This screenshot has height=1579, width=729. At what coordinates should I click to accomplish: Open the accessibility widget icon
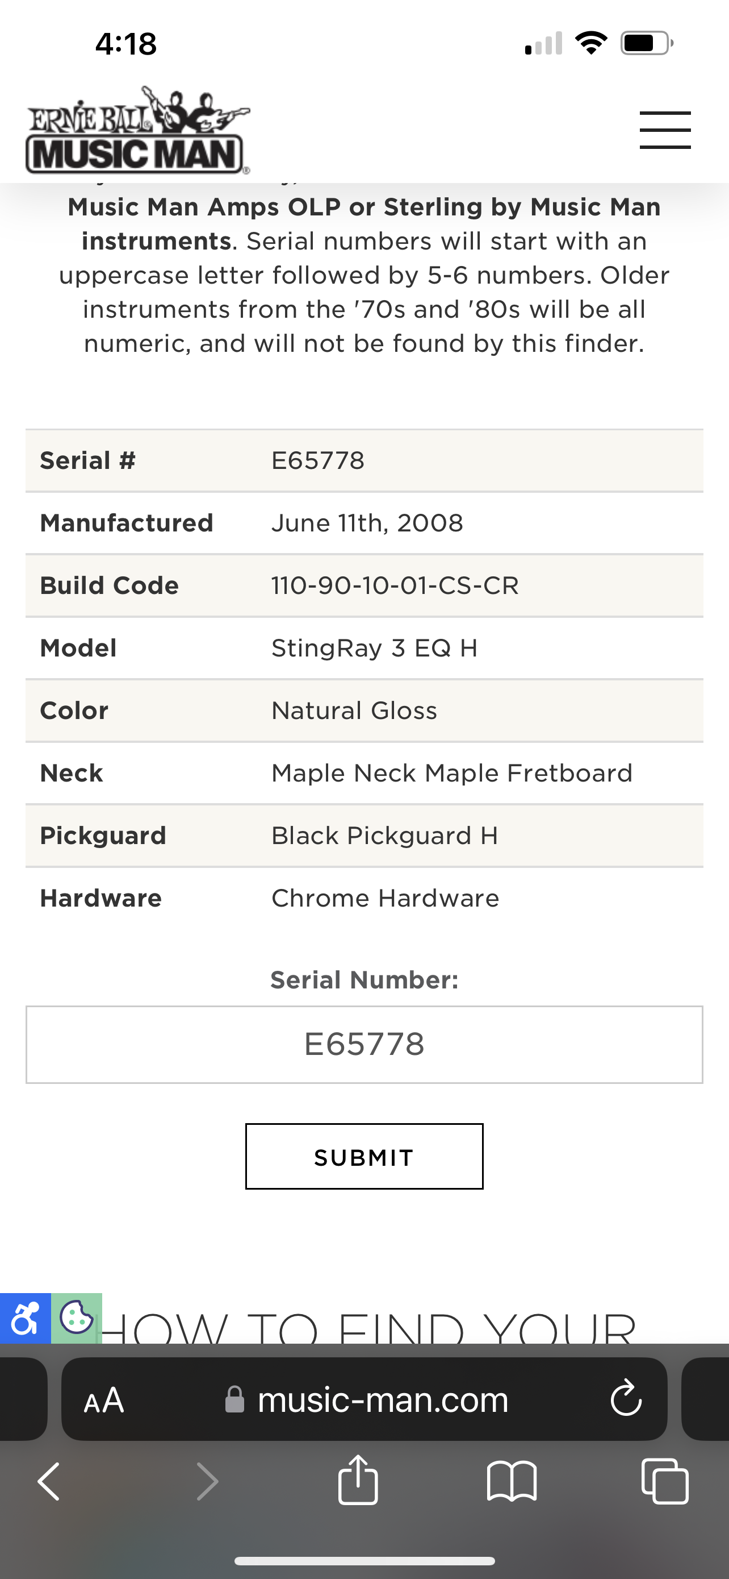[25, 1318]
